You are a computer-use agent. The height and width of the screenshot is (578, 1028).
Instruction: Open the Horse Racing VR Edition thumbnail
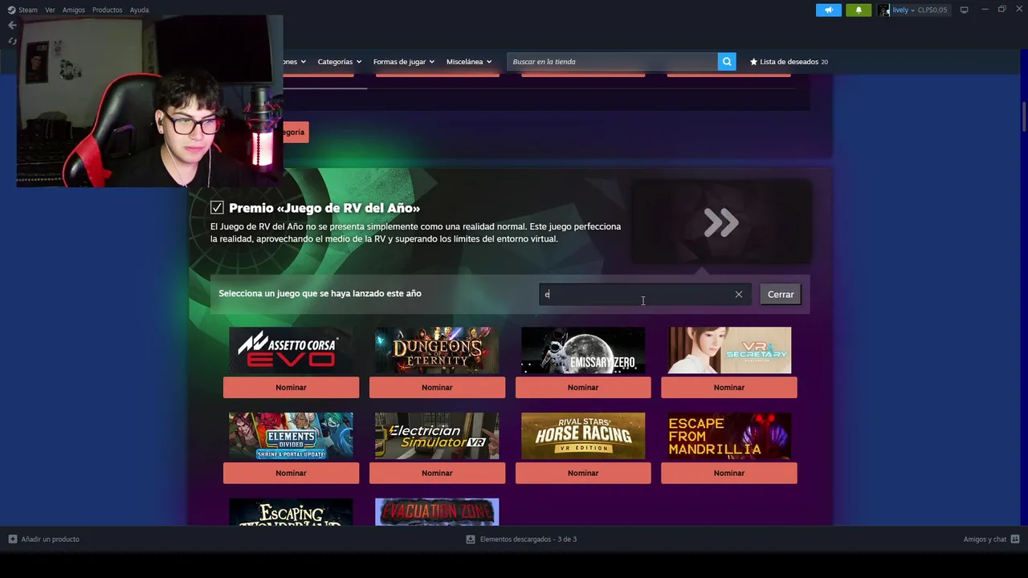583,436
